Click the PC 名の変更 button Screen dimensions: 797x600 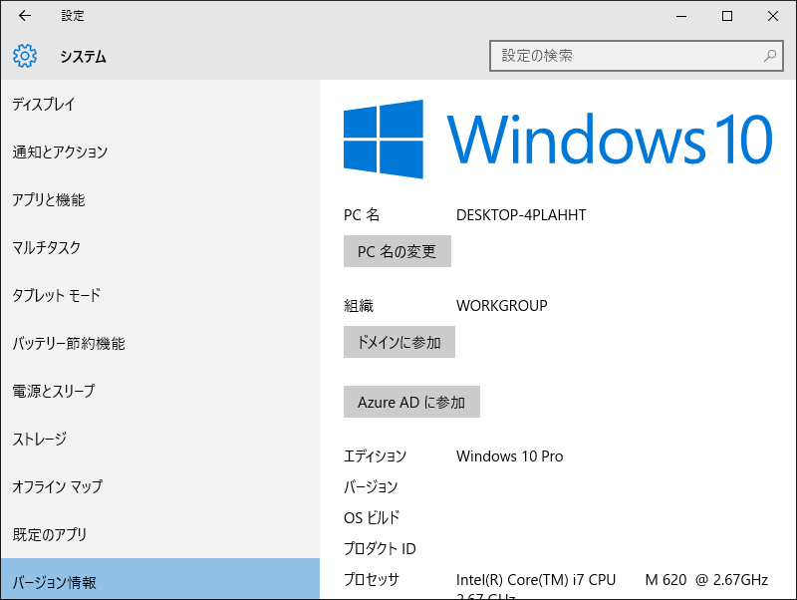click(397, 251)
